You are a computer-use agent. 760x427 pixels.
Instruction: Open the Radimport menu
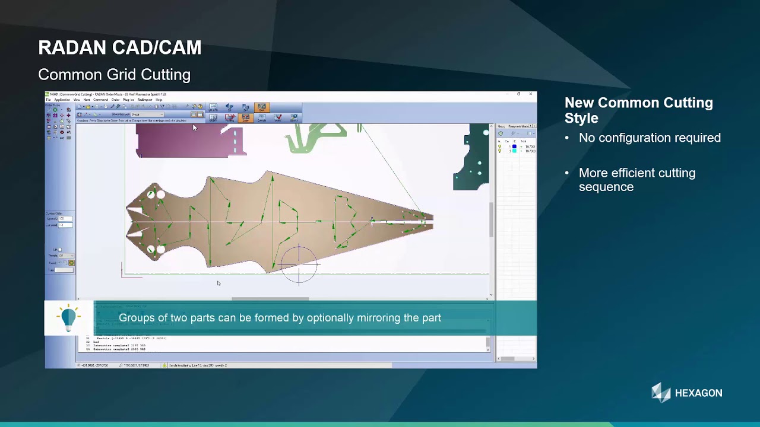coord(145,100)
